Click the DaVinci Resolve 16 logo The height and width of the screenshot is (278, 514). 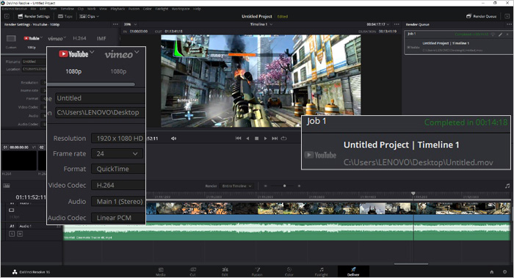click(x=31, y=272)
